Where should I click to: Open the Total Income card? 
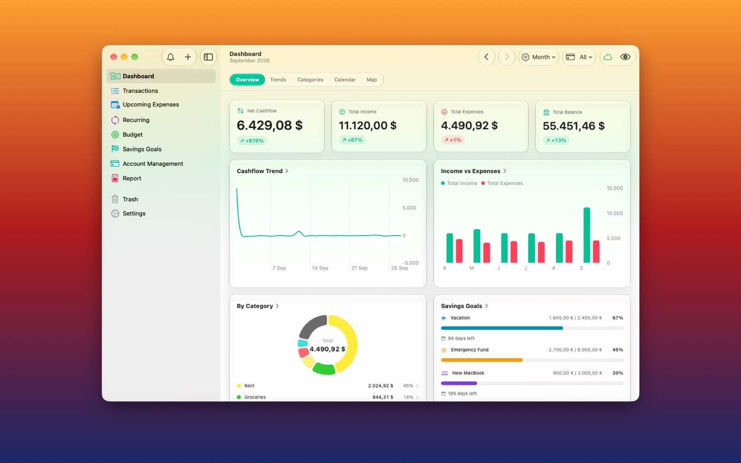click(379, 126)
